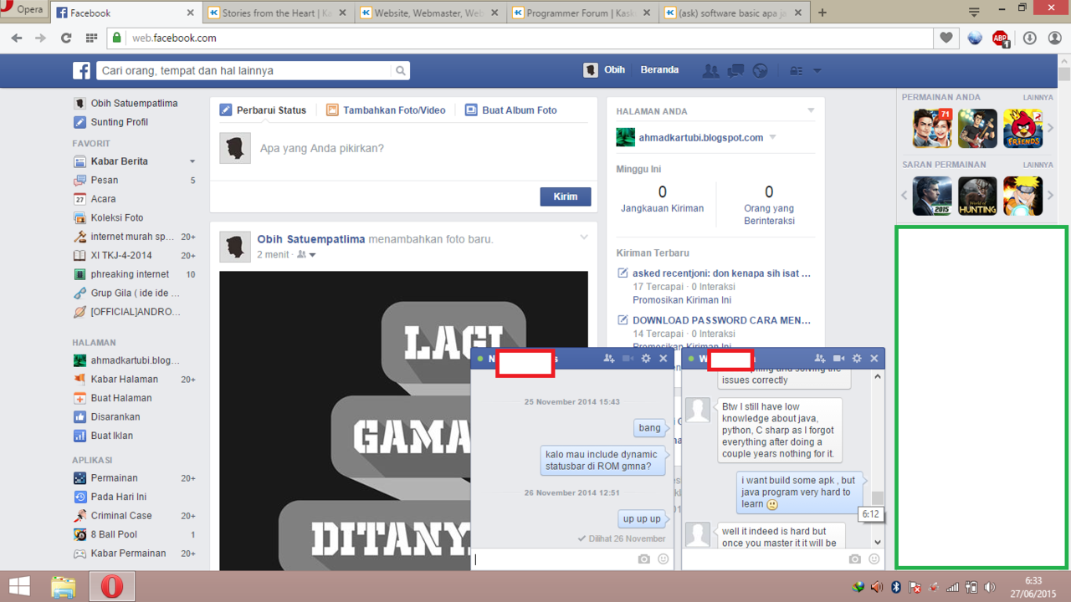This screenshot has height=602, width=1071.
Task: Expand Kabar Berita dropdown arrow
Action: coord(192,161)
